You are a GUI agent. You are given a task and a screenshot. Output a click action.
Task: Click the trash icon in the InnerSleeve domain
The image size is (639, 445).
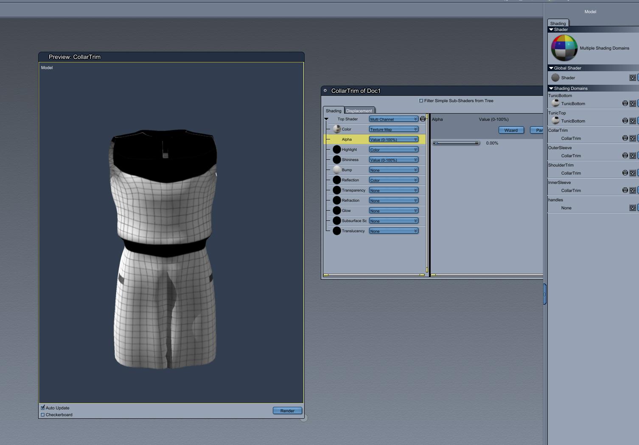625,190
